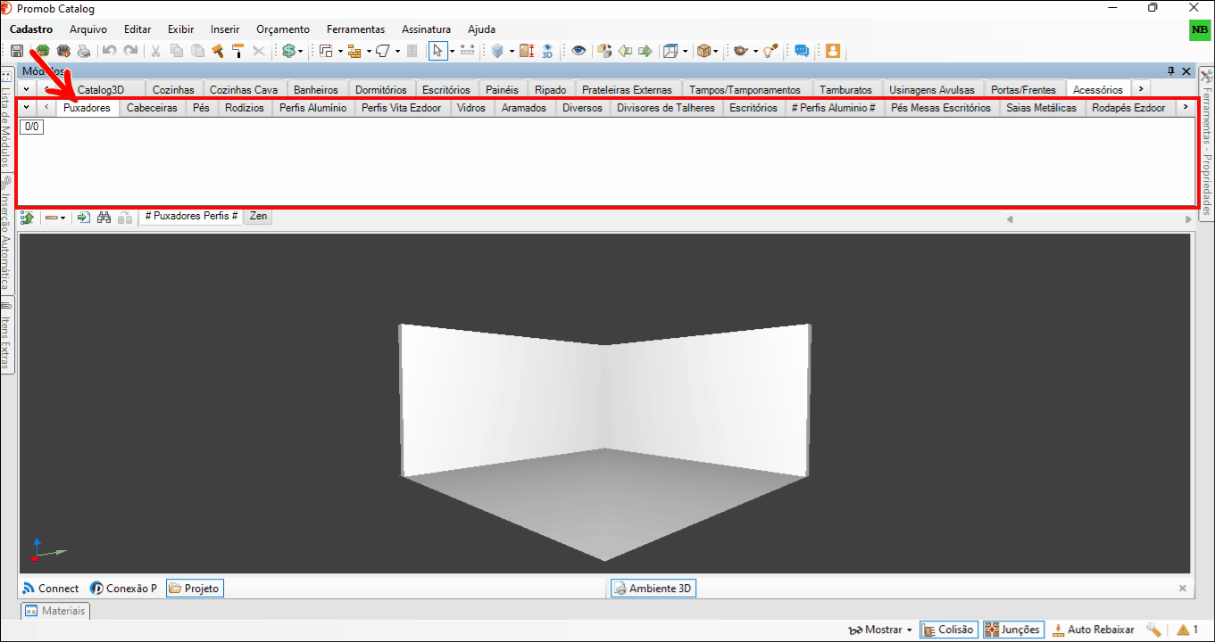
Task: Click the wooden crate icon
Action: [x=704, y=51]
